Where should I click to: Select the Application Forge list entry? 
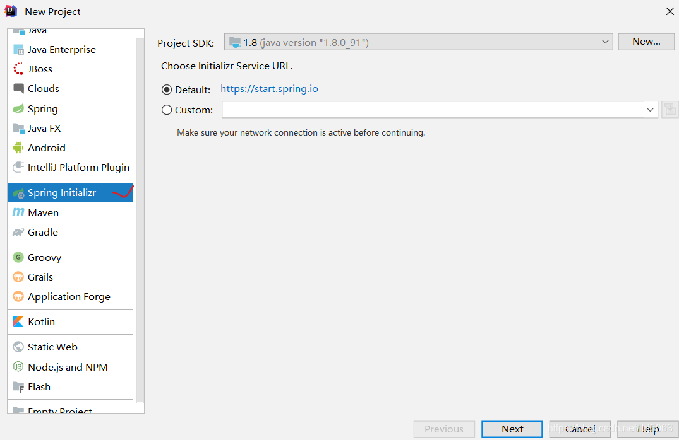[70, 297]
